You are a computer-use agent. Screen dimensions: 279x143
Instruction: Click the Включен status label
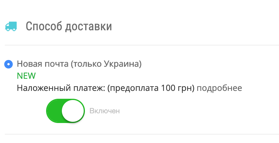pos(105,111)
